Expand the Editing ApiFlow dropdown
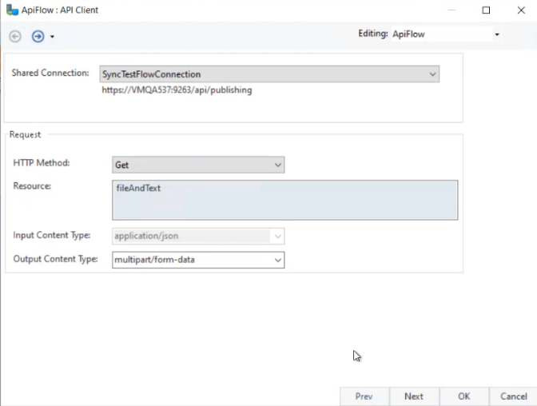This screenshot has height=406, width=537. [496, 34]
